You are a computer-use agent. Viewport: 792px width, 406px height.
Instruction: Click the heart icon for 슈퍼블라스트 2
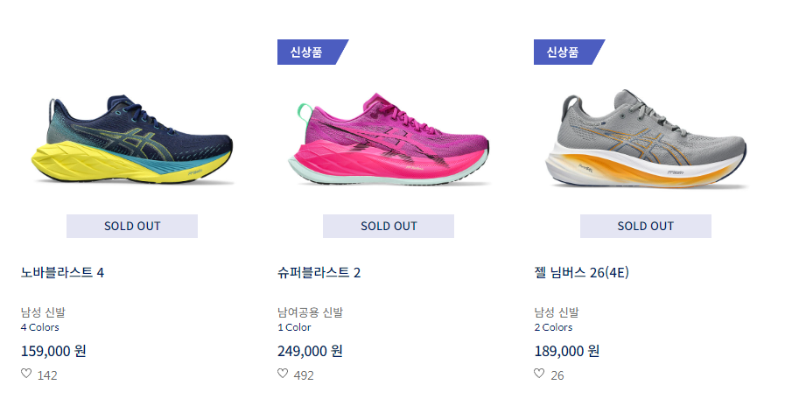tap(283, 374)
